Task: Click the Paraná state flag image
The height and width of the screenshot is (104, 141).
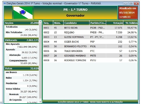Action: tap(23, 13)
